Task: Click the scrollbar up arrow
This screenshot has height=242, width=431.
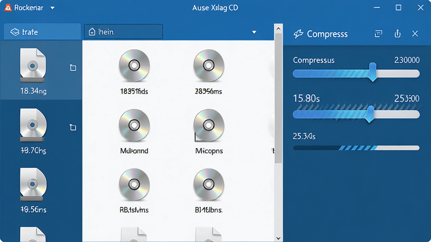Action: tap(279, 29)
